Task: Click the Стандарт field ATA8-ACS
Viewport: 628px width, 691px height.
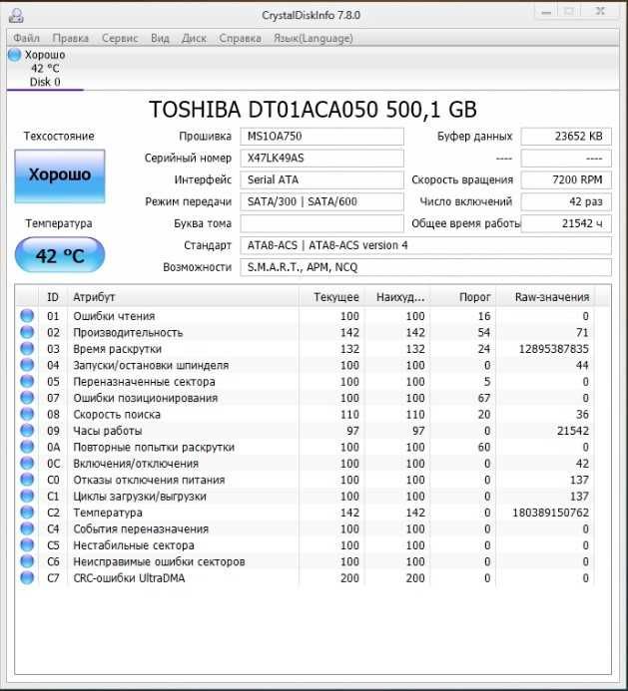Action: point(426,245)
